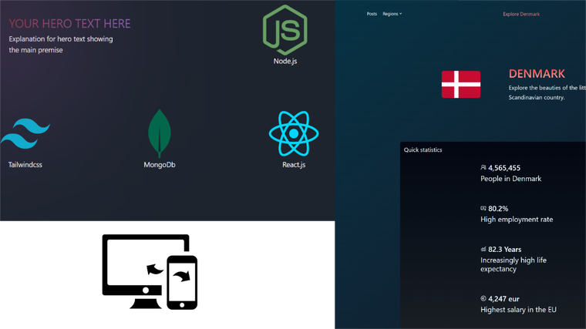The image size is (586, 329).
Task: Click the employment icon beside 80.2%
Action: pos(483,208)
